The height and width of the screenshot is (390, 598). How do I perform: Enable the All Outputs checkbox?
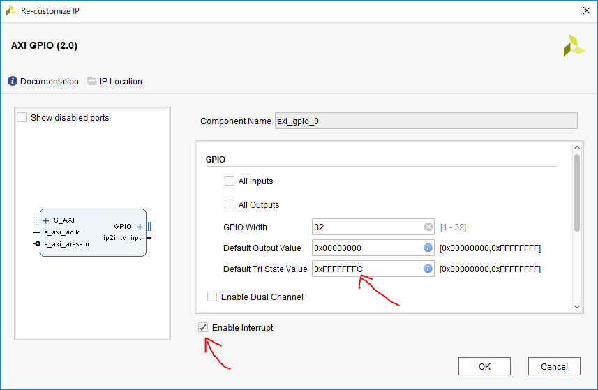[x=230, y=205]
